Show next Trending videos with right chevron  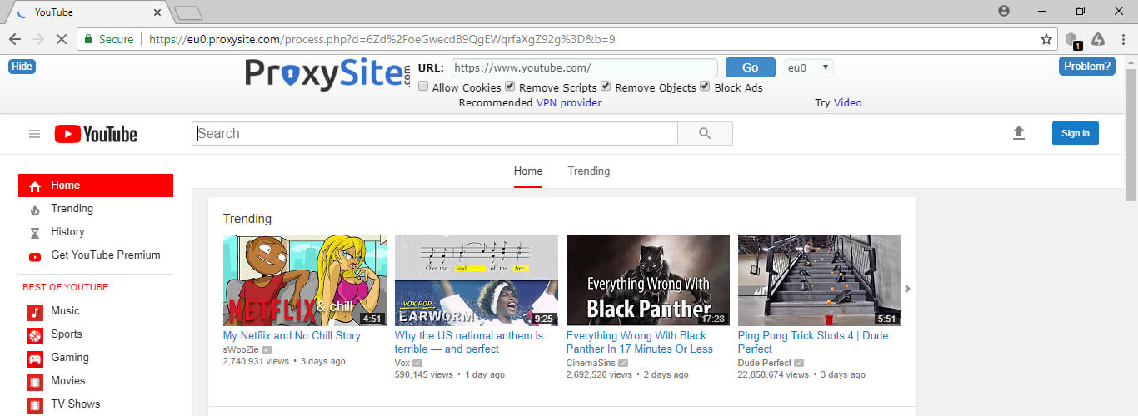point(908,289)
